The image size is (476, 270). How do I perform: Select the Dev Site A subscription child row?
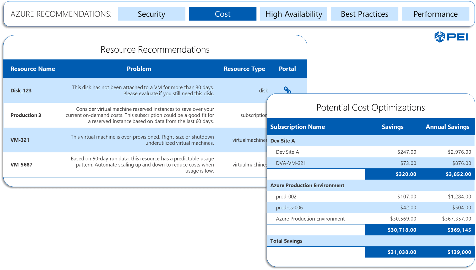point(371,152)
